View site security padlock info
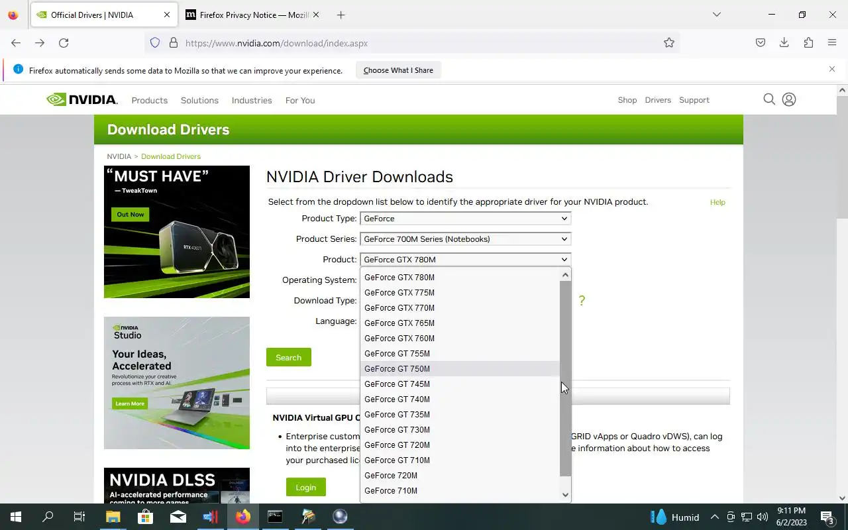 tap(174, 43)
